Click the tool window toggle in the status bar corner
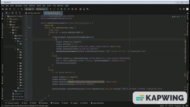 (2, 106)
